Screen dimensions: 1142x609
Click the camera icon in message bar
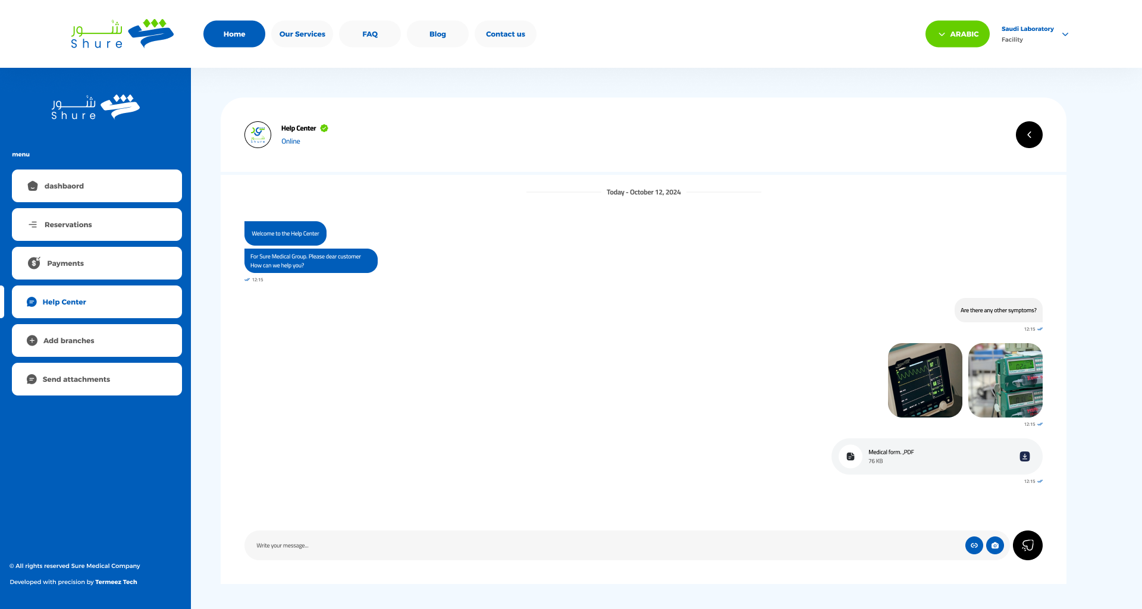[x=995, y=545]
